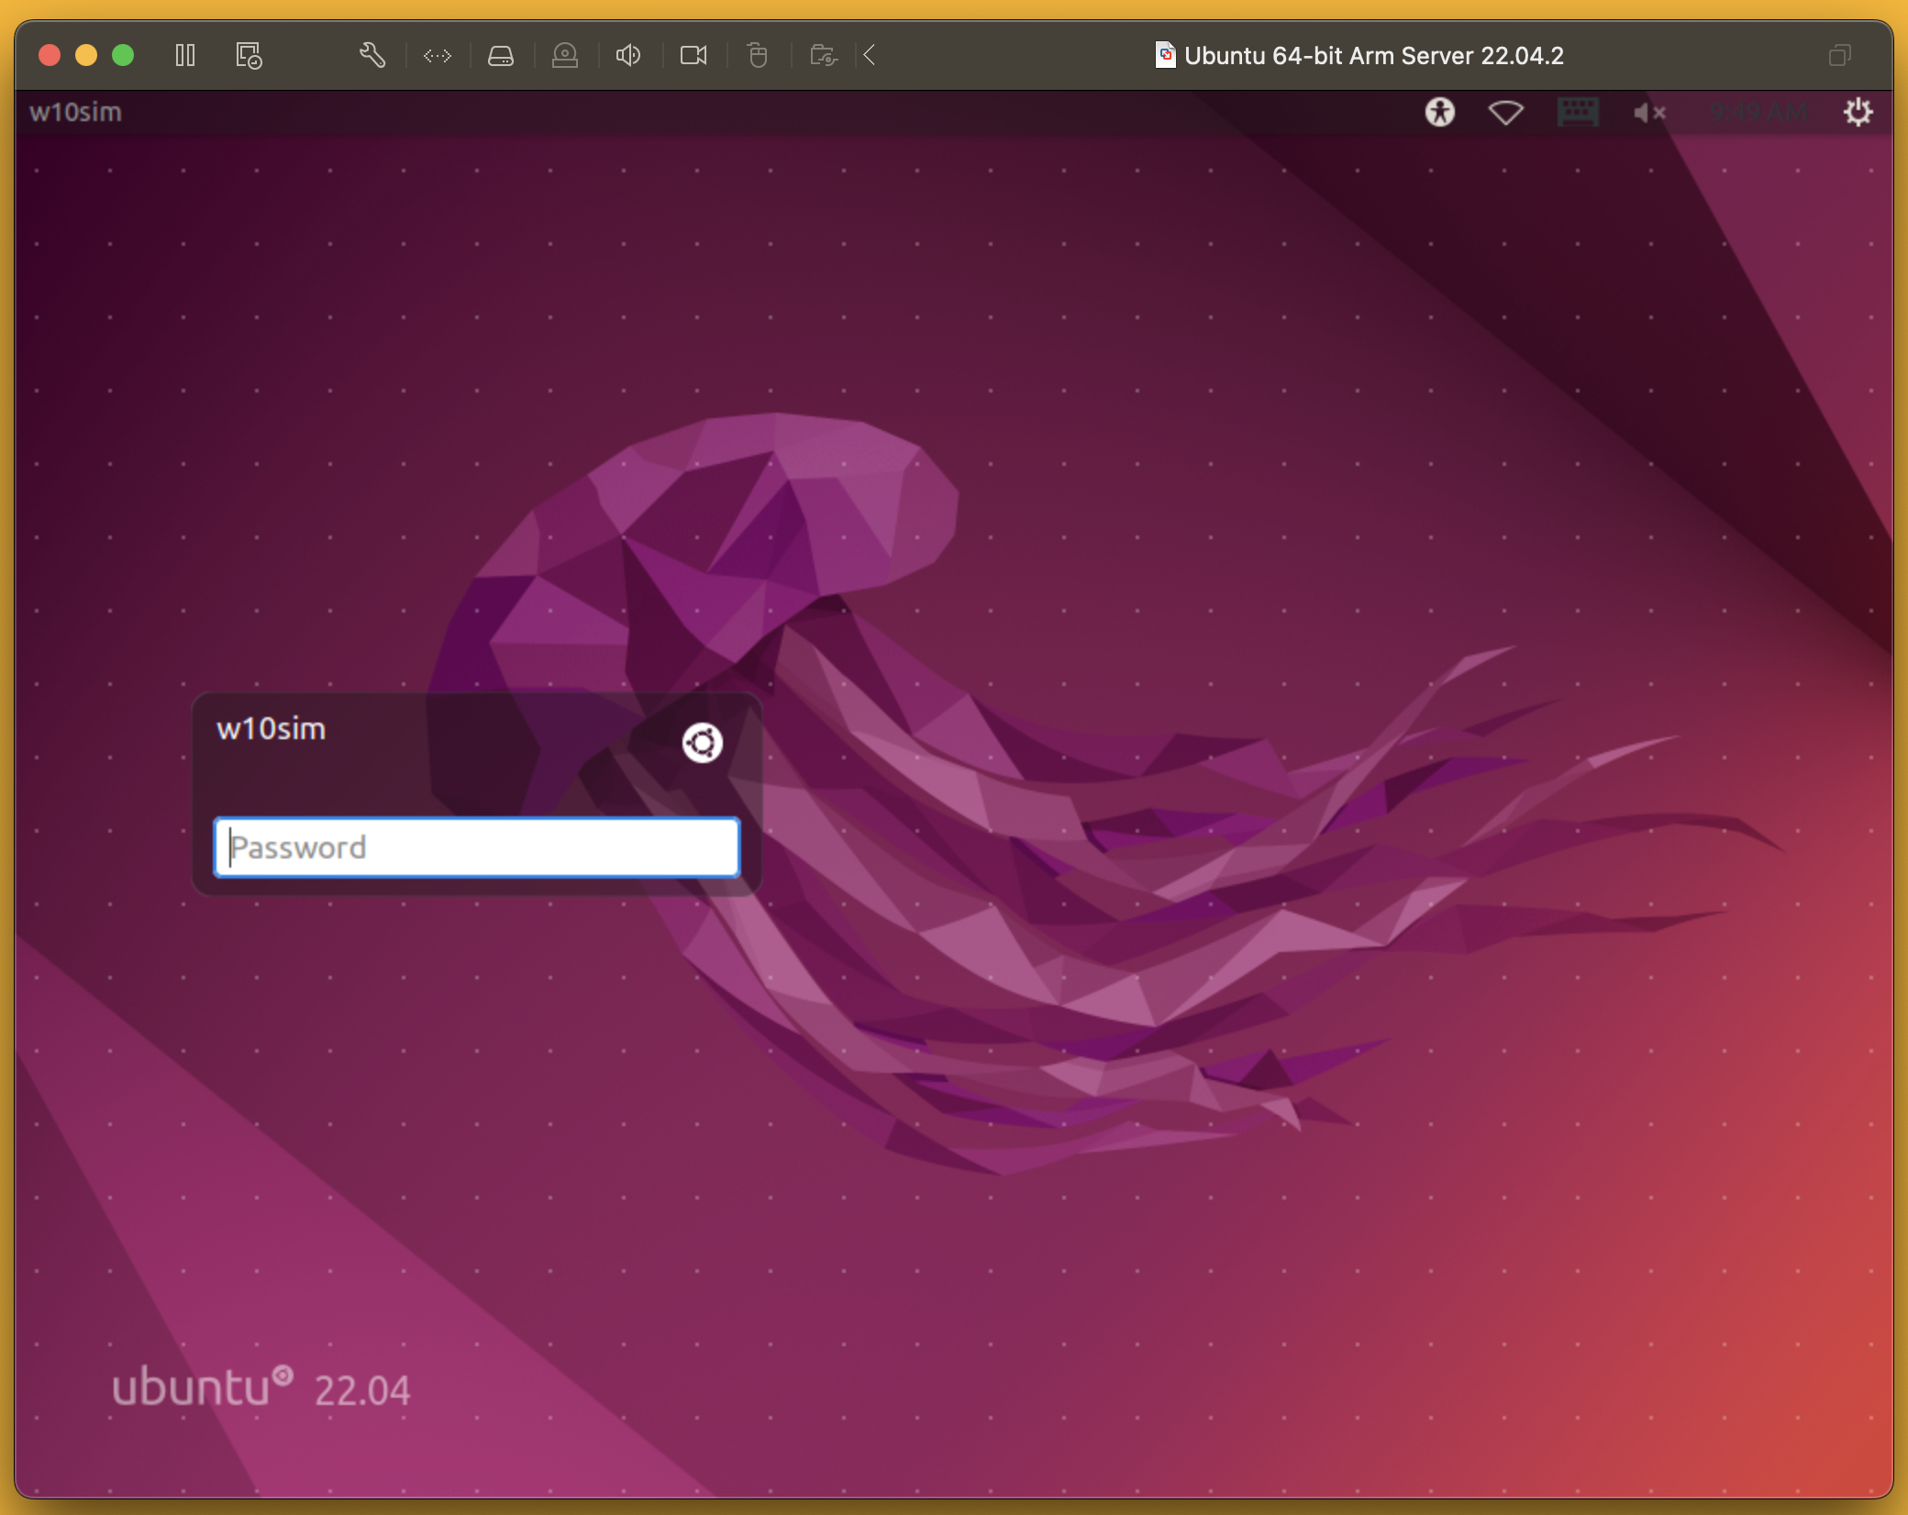The height and width of the screenshot is (1515, 1908).
Task: Click the single window view icon
Action: 1839,55
